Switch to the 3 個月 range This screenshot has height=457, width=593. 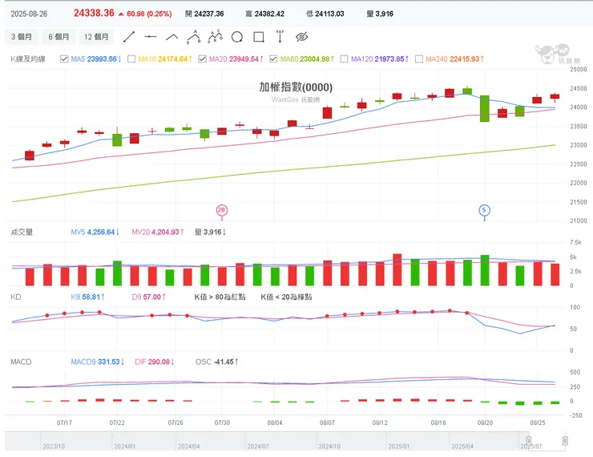22,37
